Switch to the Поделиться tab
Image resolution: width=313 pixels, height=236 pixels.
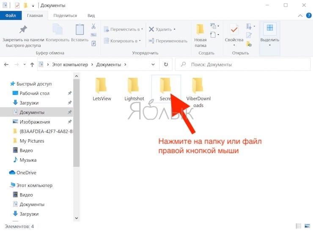coord(65,15)
